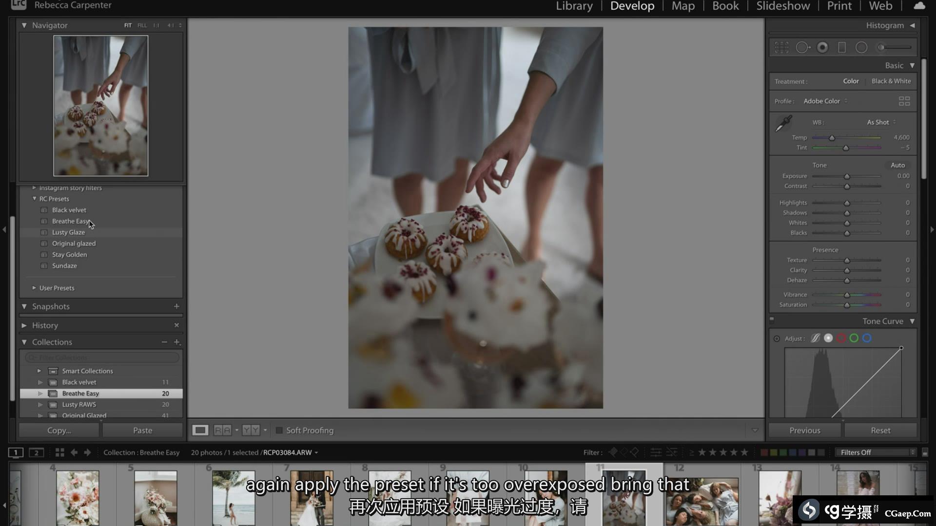The image size is (936, 526).
Task: Select the Crop Overlay tool
Action: 781,47
